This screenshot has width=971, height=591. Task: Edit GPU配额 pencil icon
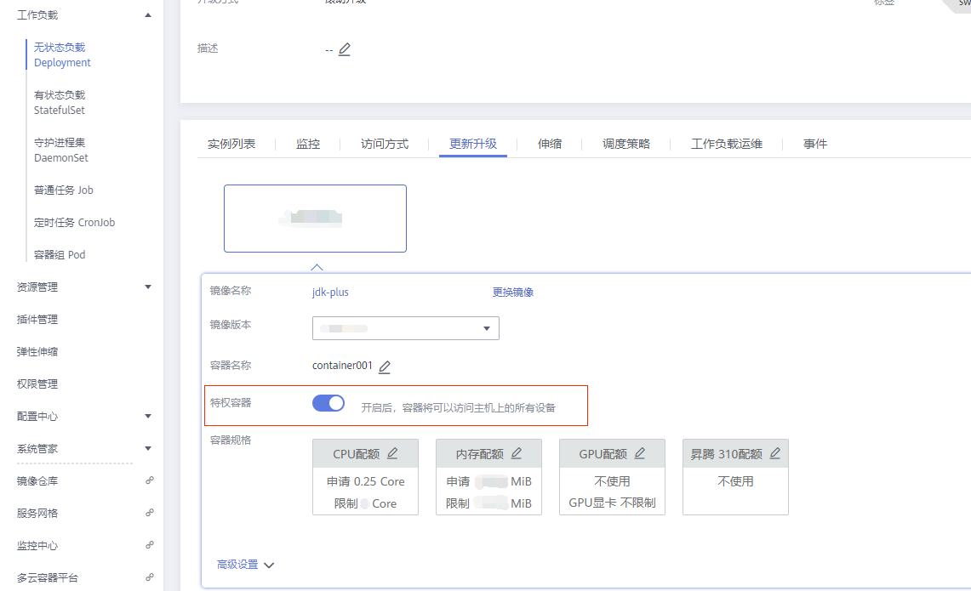639,454
